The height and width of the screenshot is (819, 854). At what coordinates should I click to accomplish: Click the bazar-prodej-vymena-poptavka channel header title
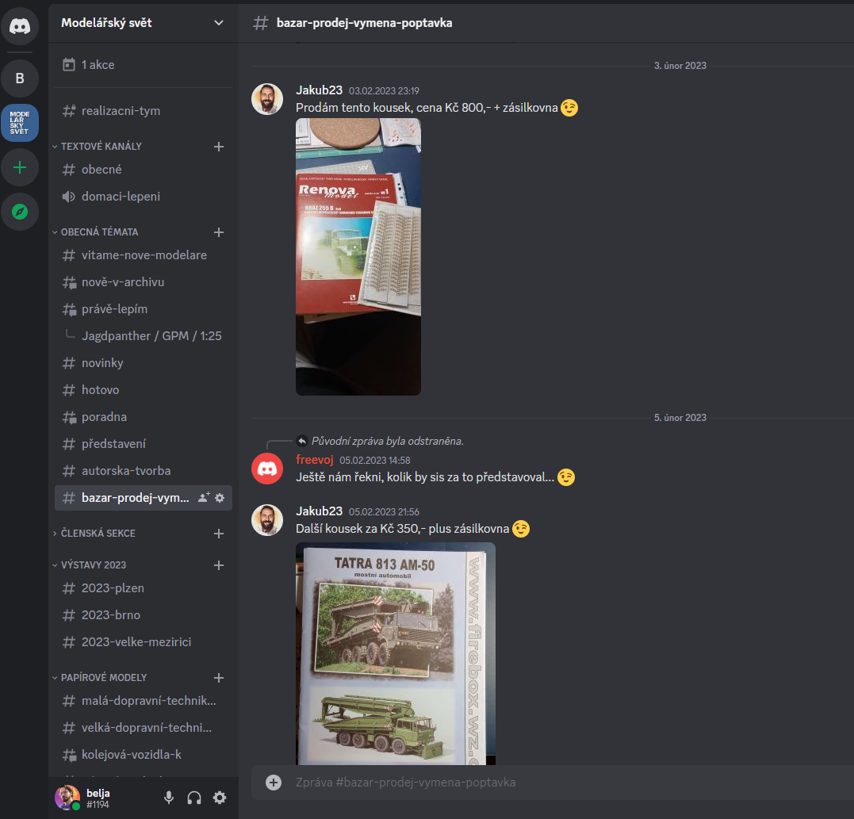(x=365, y=23)
